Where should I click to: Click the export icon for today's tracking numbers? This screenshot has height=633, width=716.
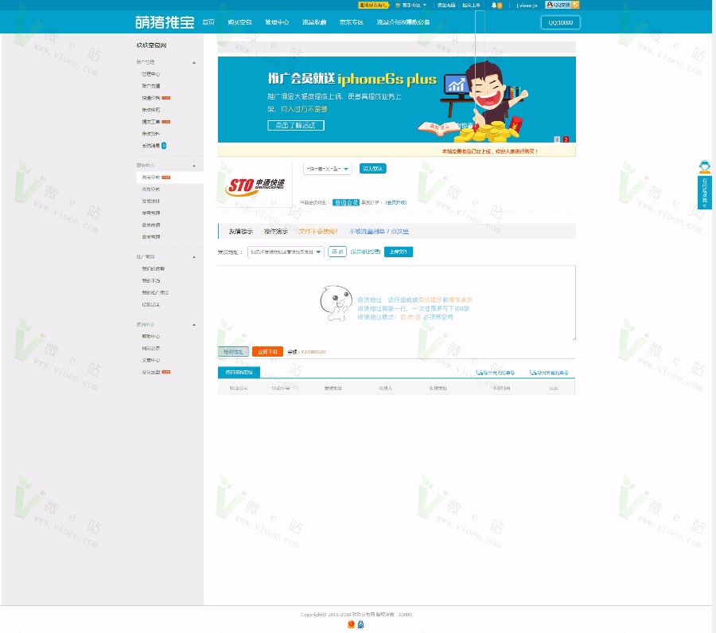(480, 373)
